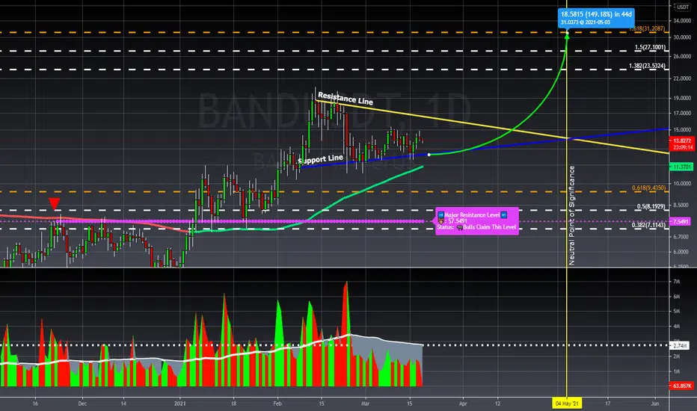The width and height of the screenshot is (697, 411).
Task: Click the magenta Major Resistance Level callout
Action: coord(476,221)
